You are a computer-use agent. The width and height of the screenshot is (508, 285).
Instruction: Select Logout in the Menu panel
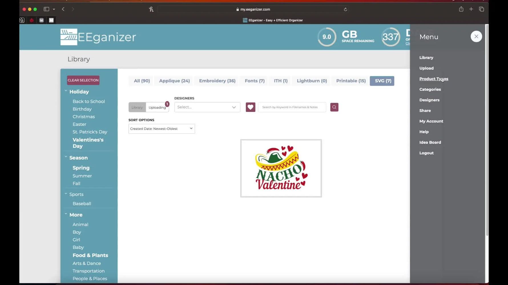tap(426, 153)
